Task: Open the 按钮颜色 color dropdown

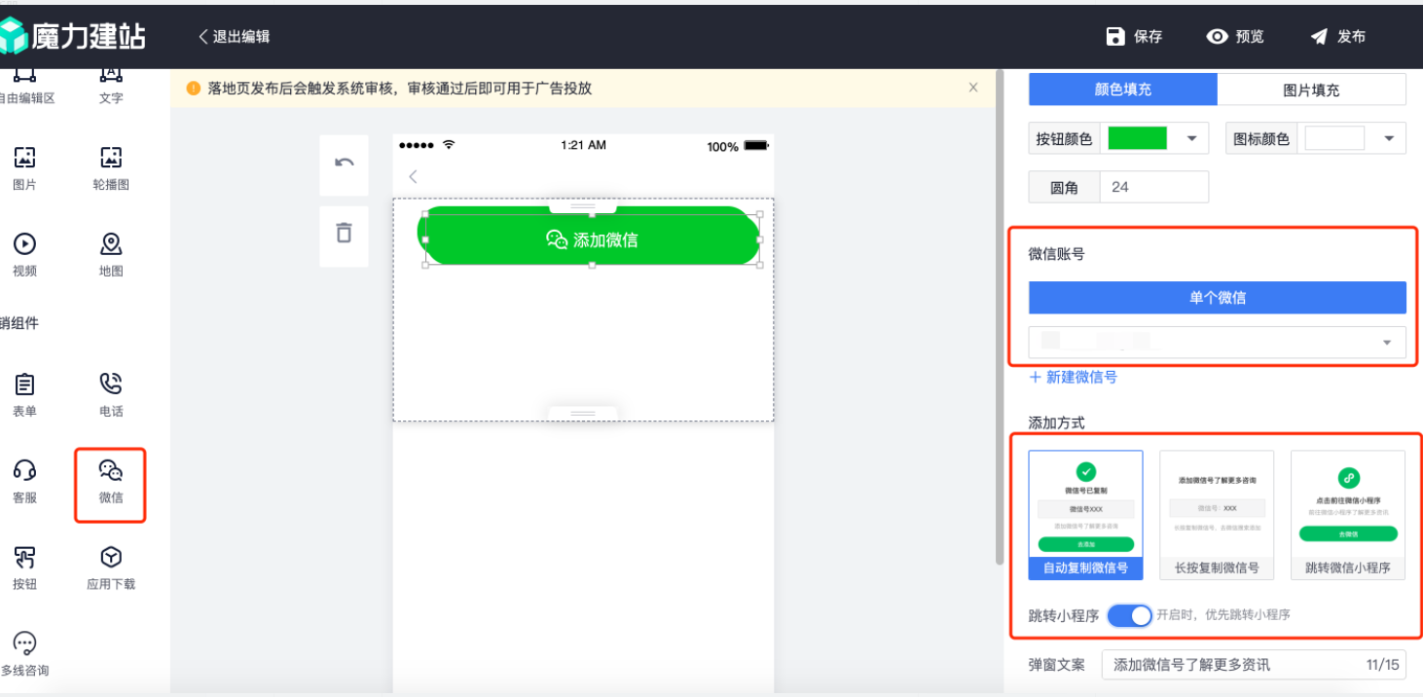Action: click(x=1192, y=137)
